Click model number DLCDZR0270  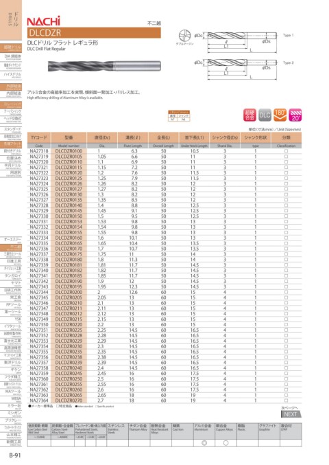[x=69, y=400]
